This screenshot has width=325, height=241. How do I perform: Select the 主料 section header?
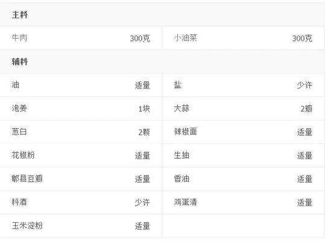[20, 14]
